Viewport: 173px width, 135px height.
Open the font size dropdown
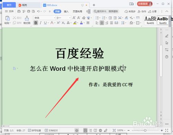(x=70, y=18)
